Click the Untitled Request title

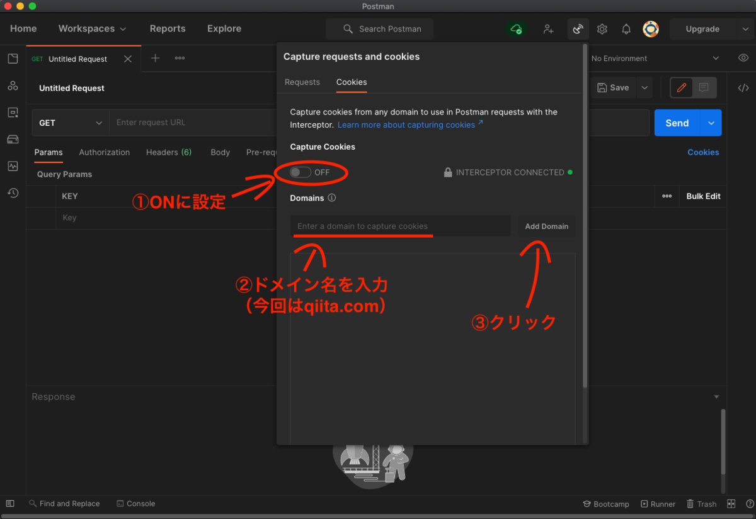72,88
